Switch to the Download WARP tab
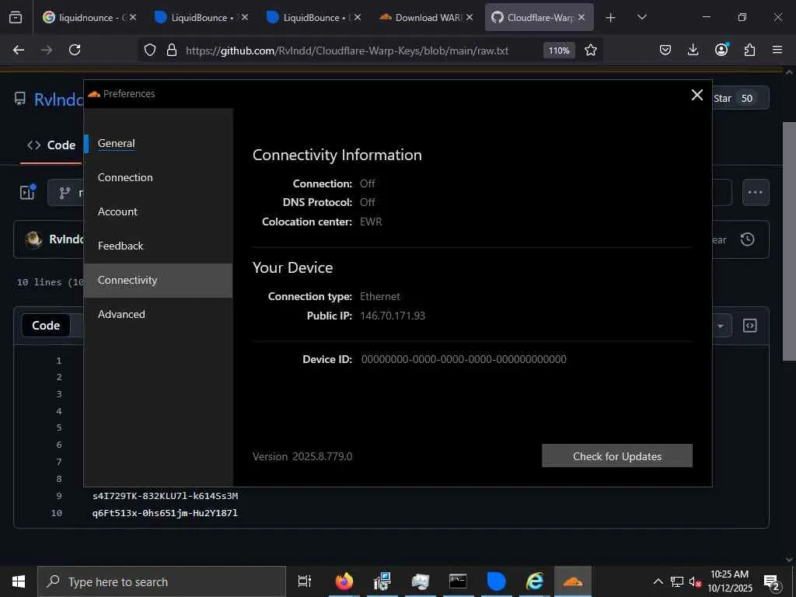Image resolution: width=796 pixels, height=597 pixels. coord(425,18)
